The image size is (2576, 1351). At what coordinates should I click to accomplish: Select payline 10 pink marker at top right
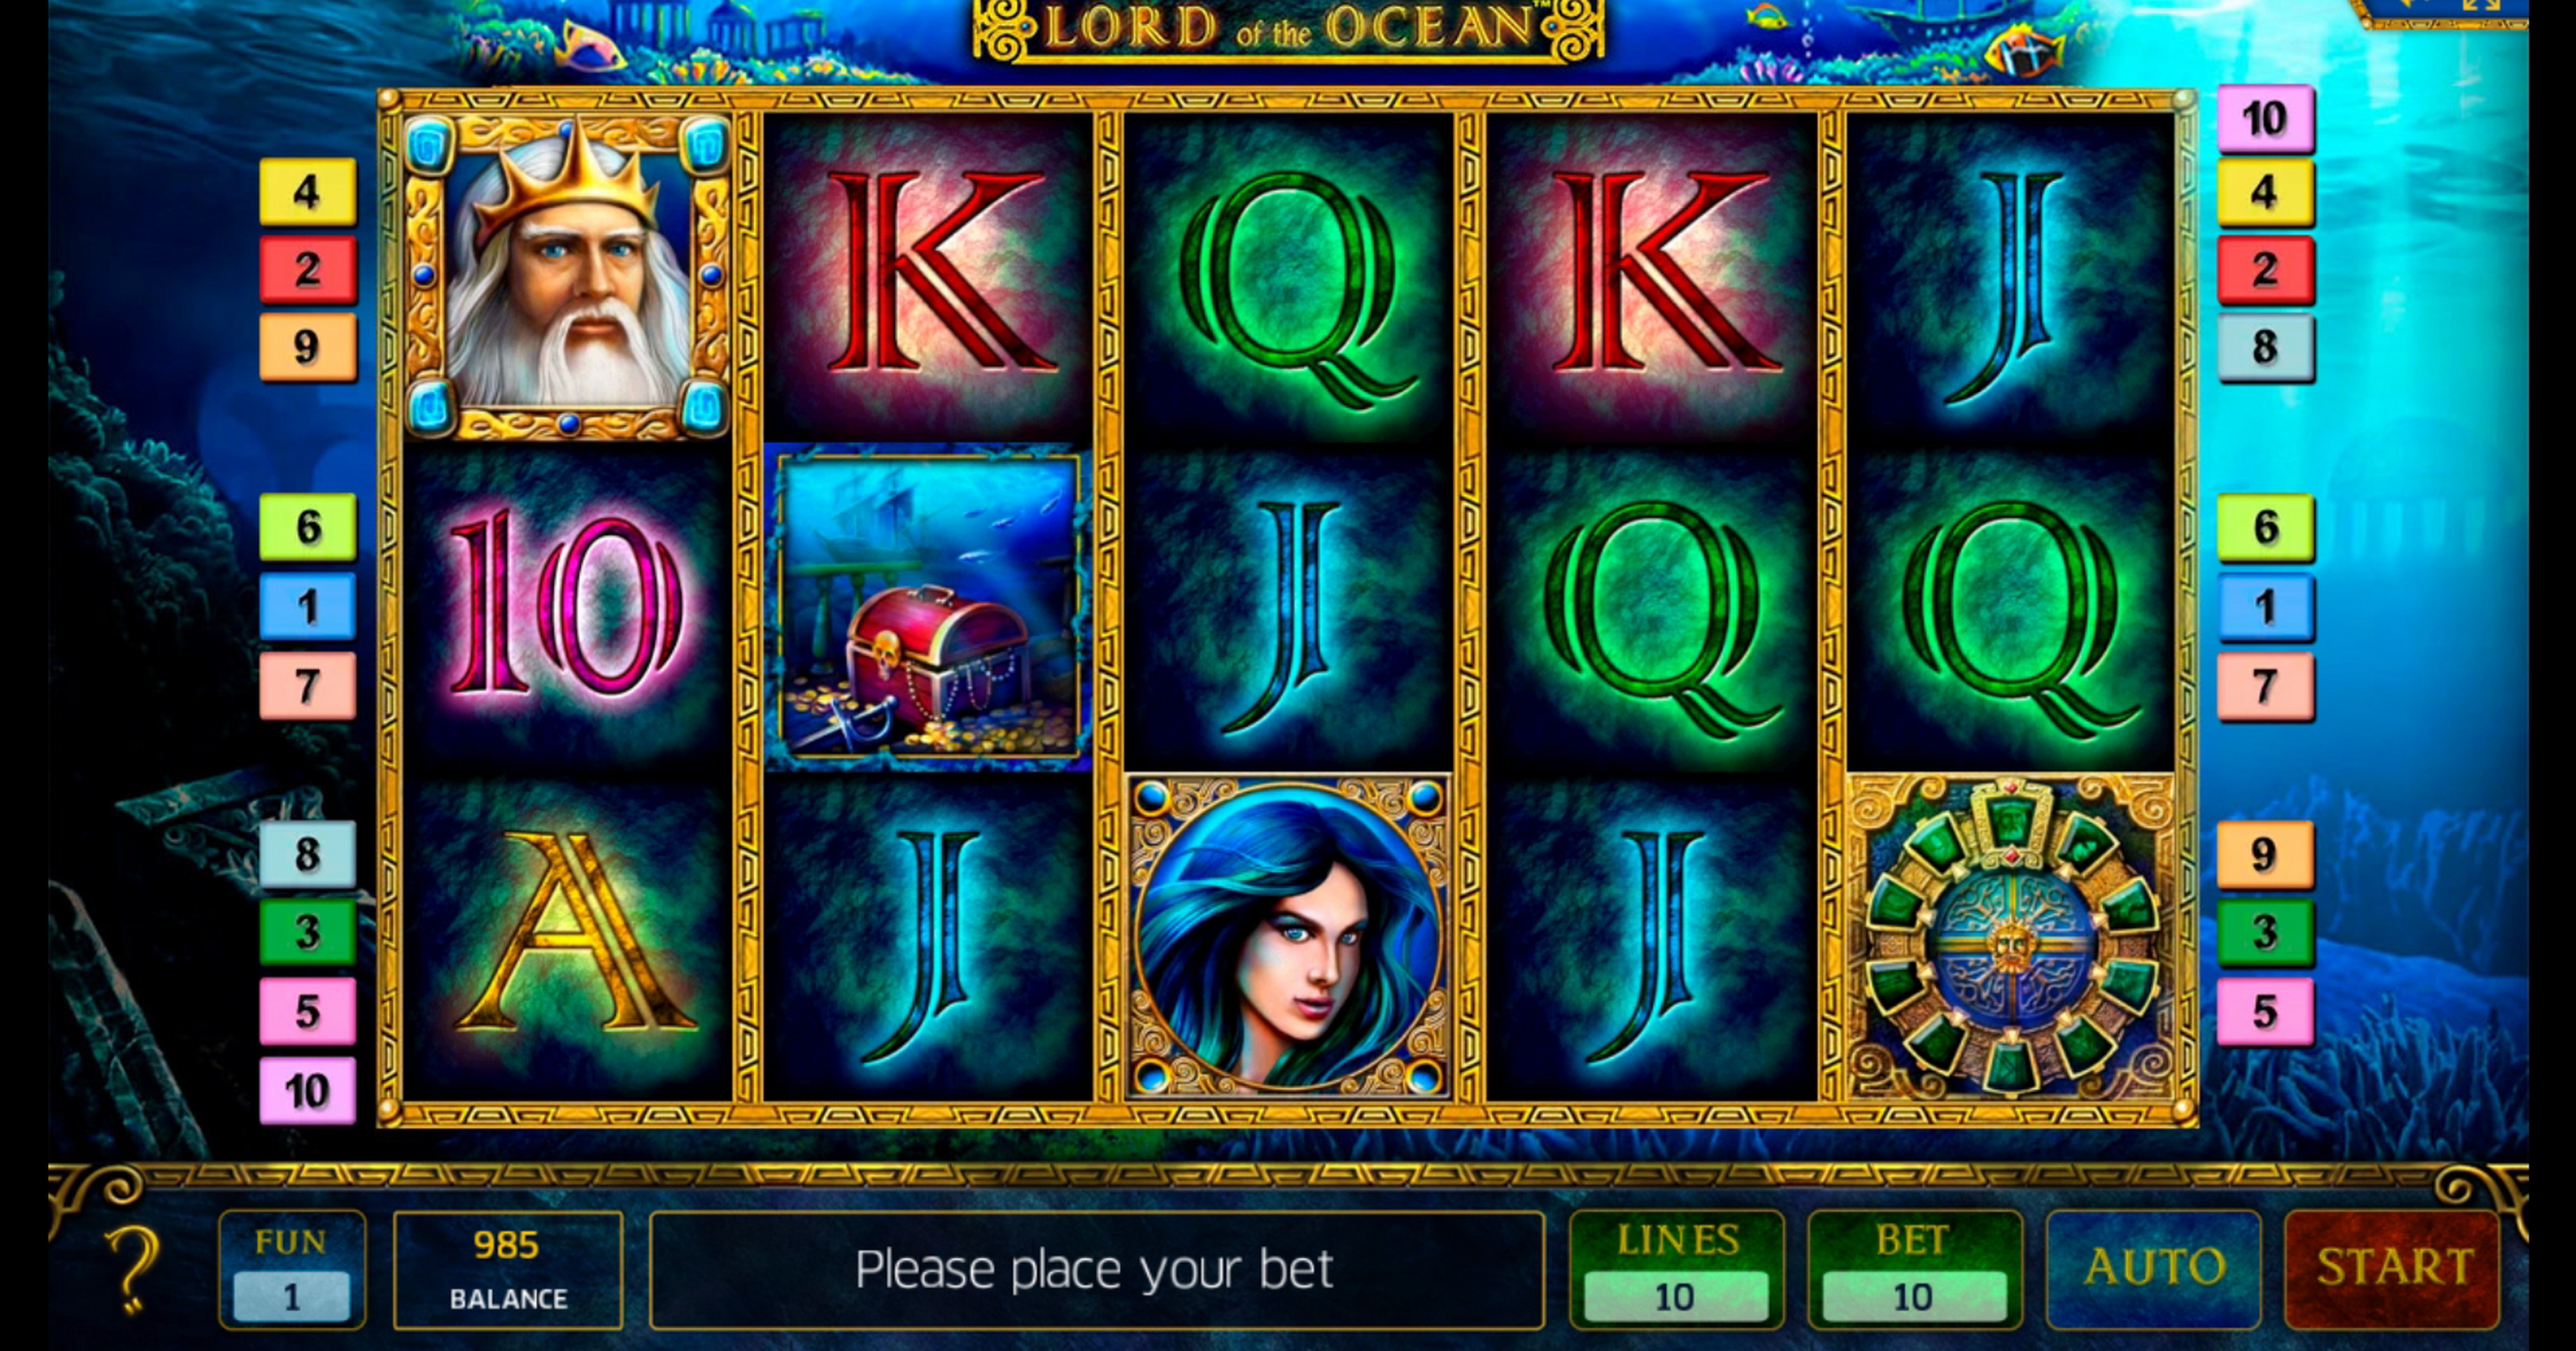click(2265, 118)
